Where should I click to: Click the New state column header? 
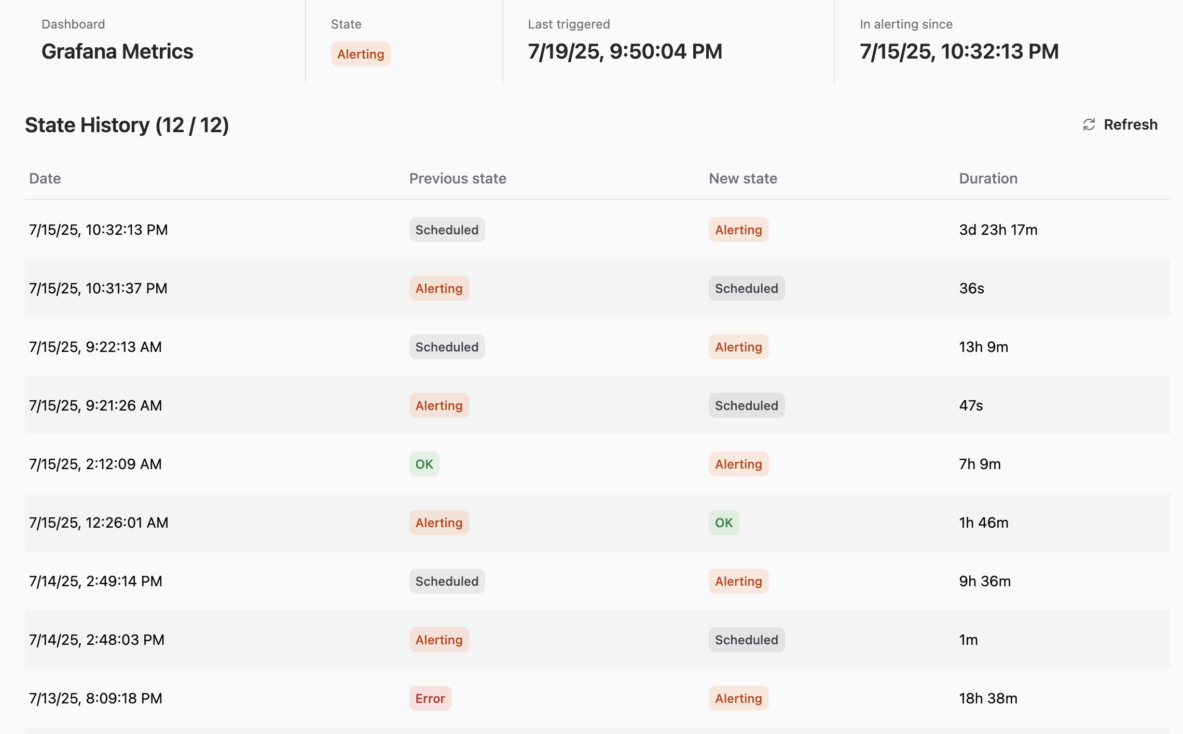743,178
